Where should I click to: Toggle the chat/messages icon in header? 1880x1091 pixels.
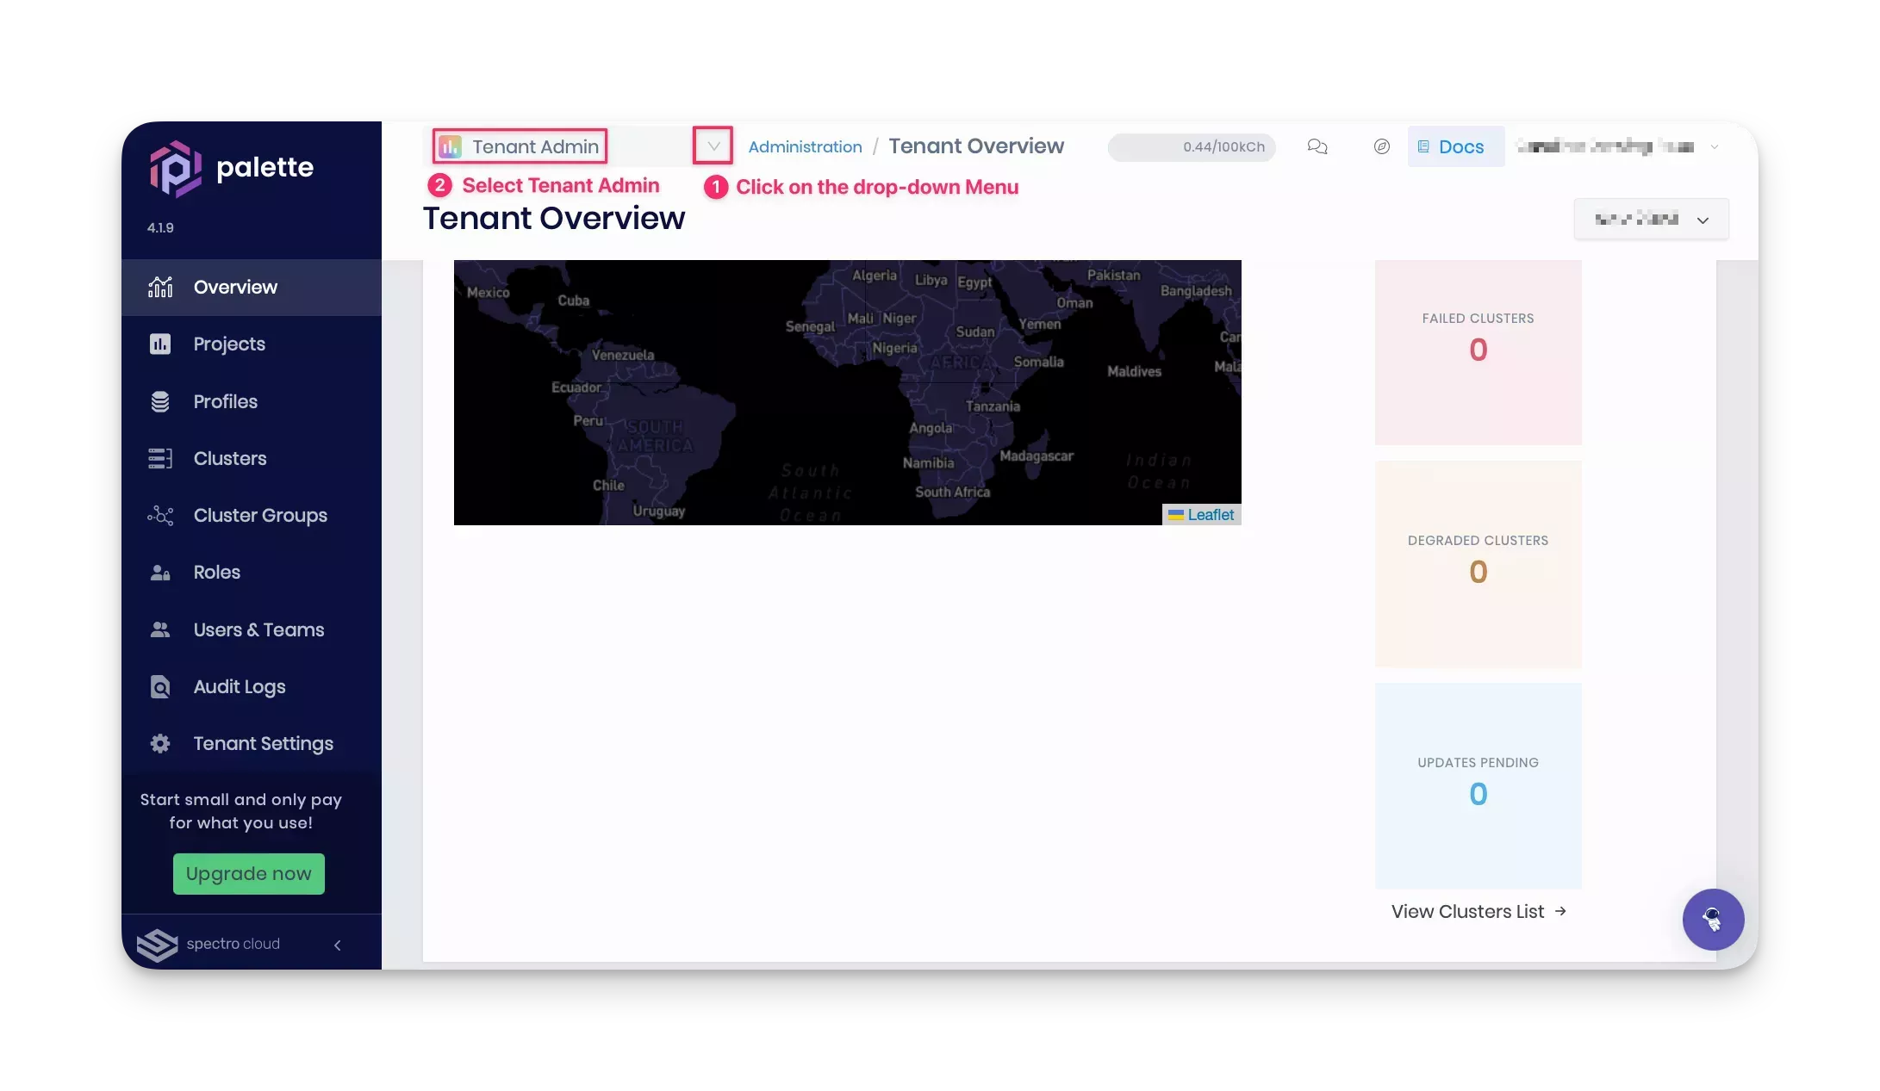1317,146
